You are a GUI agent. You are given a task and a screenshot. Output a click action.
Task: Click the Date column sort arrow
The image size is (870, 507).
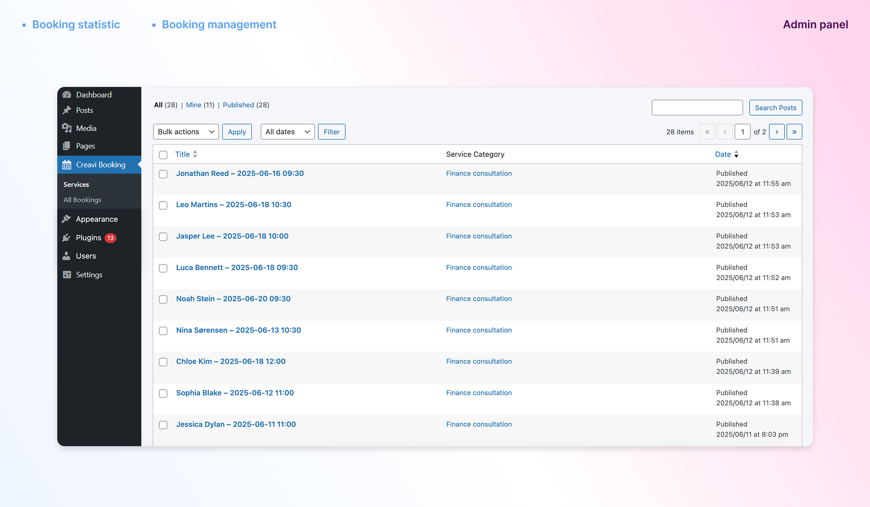[736, 154]
